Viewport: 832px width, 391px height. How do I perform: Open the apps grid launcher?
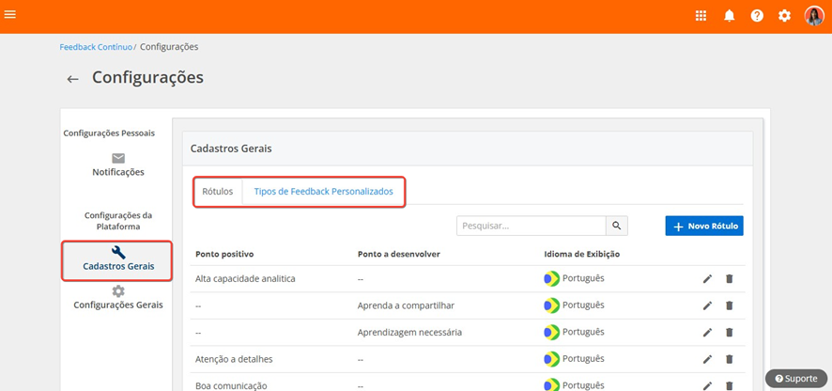pos(701,16)
